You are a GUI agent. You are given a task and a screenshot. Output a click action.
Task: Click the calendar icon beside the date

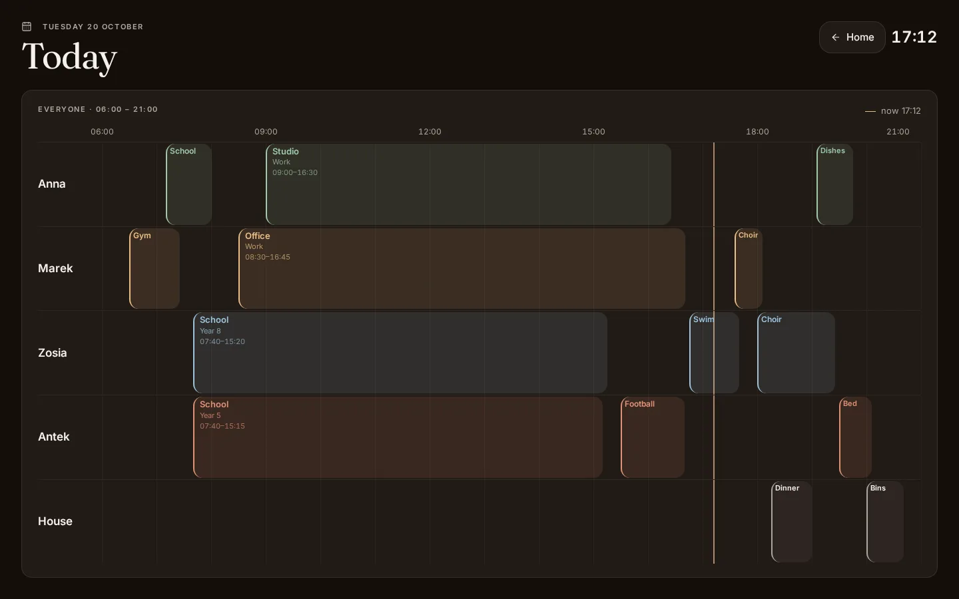point(27,27)
